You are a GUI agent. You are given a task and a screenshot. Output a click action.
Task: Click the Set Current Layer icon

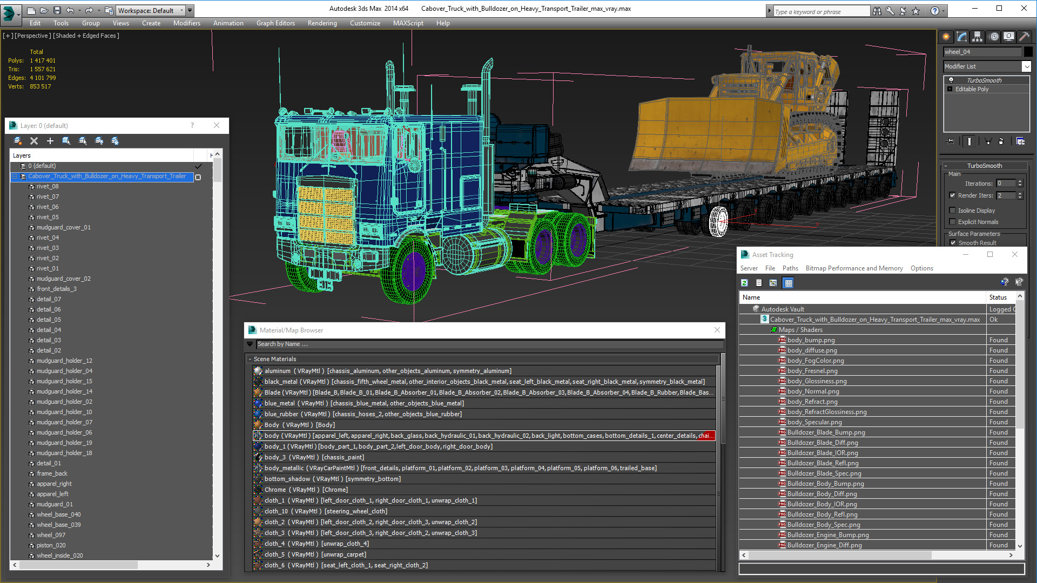pyautogui.click(x=83, y=141)
